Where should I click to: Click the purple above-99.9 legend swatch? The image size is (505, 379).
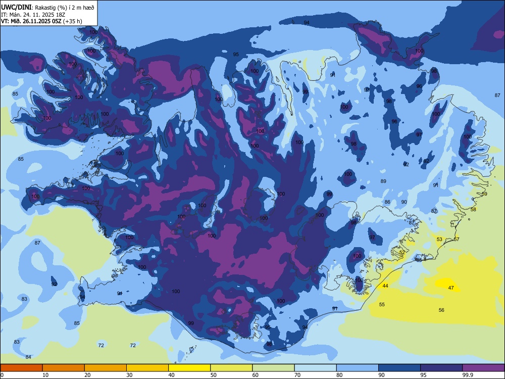[x=483, y=368]
